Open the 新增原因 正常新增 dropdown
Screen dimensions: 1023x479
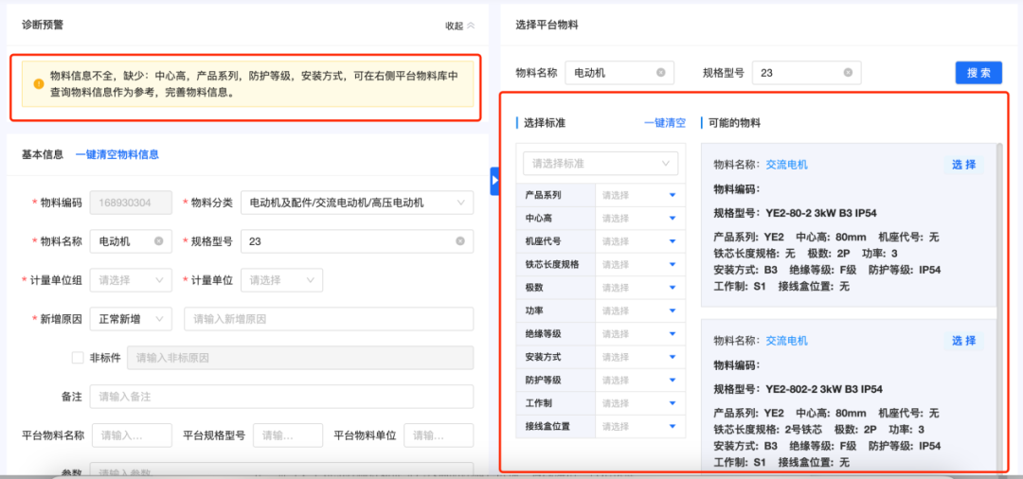(131, 319)
